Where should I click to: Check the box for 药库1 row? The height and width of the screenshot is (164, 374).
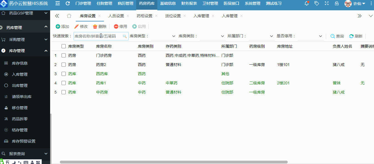pyautogui.click(x=63, y=83)
